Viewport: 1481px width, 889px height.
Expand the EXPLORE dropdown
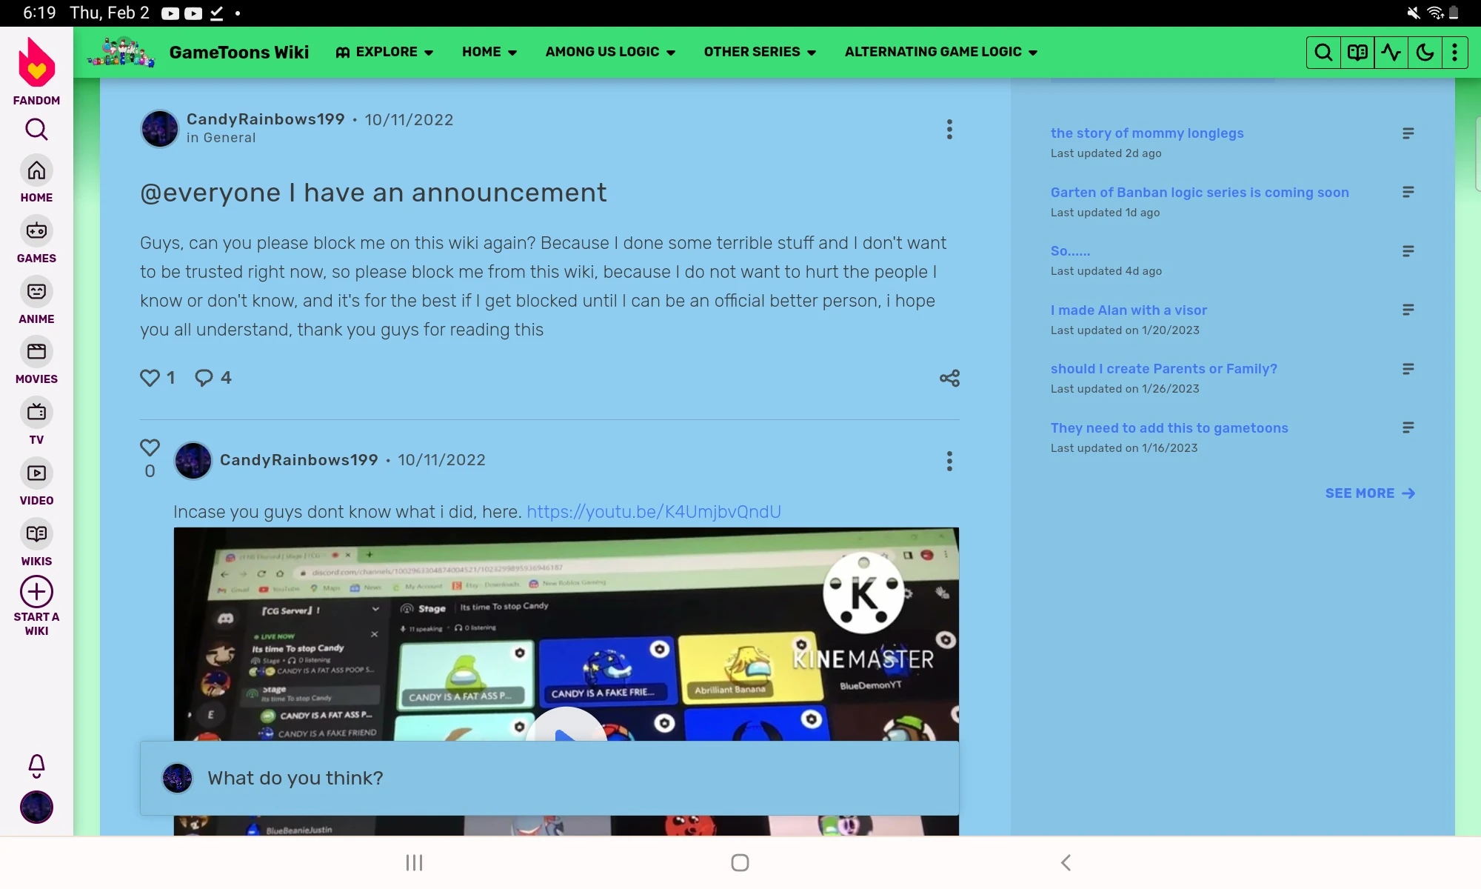(384, 52)
